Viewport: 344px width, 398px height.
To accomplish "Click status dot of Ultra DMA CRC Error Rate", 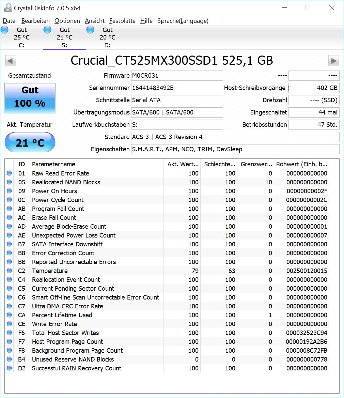I will click(10, 306).
